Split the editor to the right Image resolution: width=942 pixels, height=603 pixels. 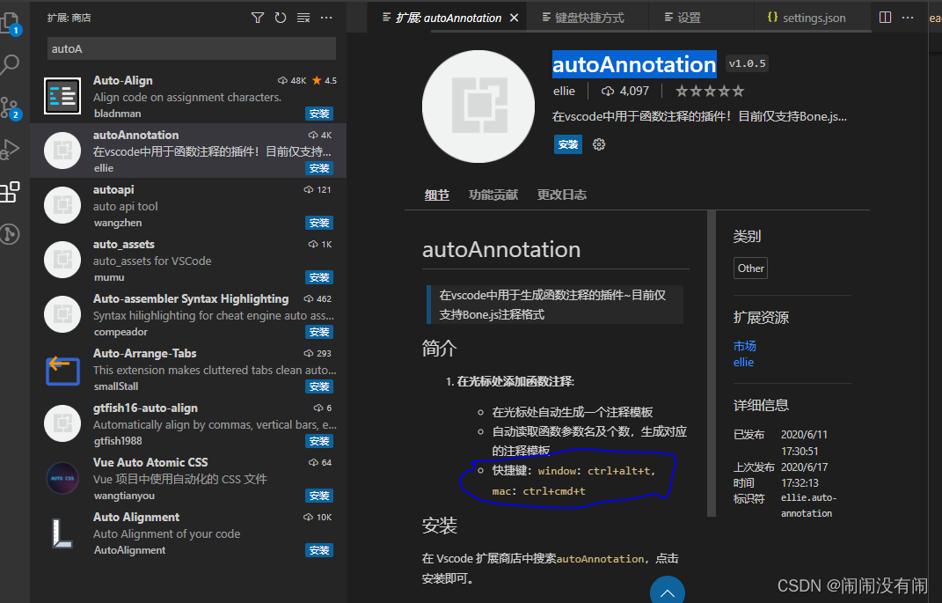coord(885,18)
